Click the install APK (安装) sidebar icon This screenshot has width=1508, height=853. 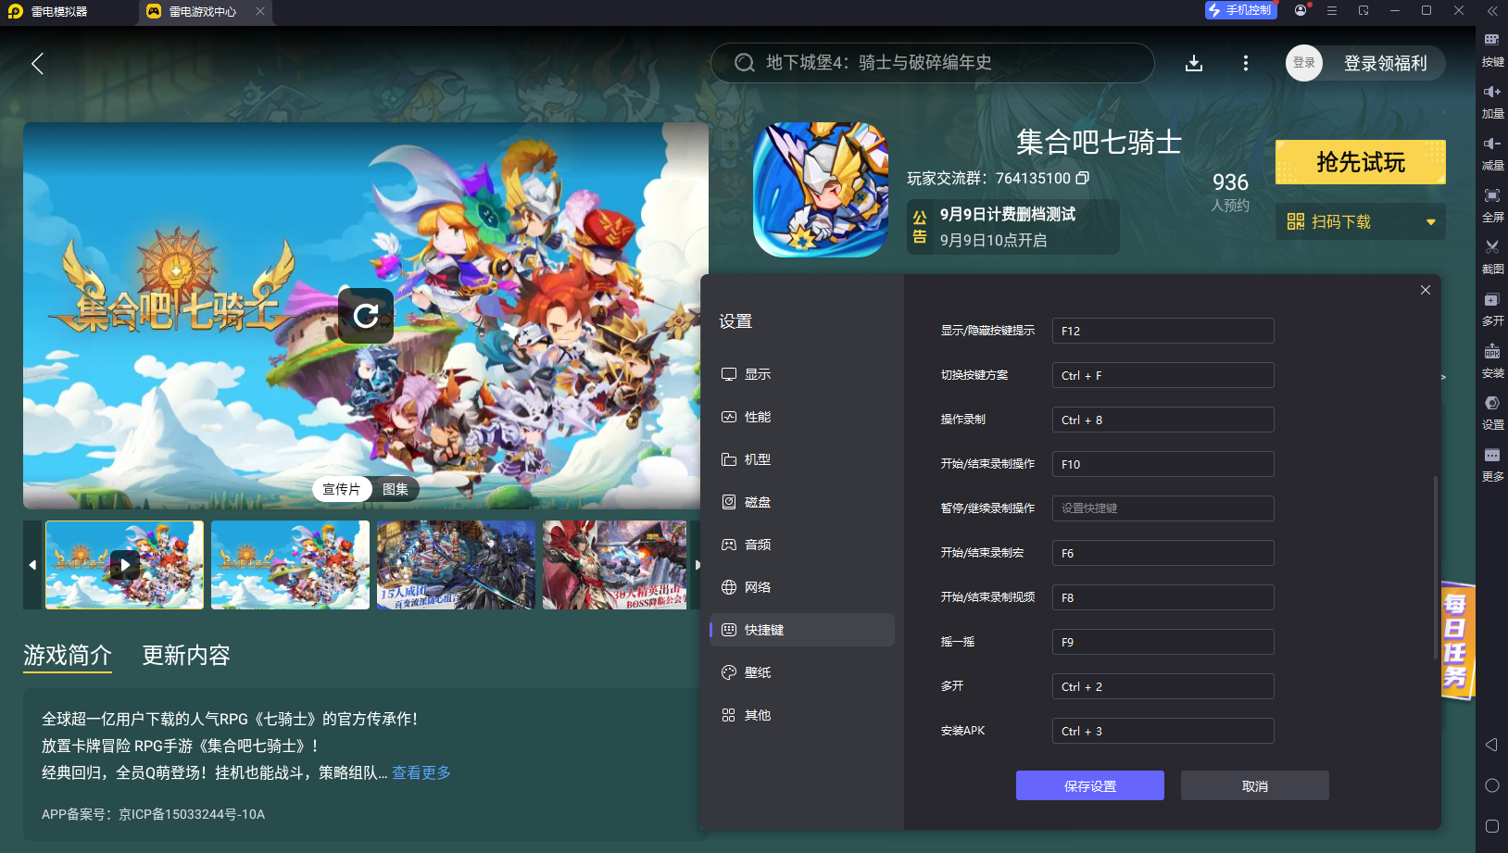point(1492,361)
